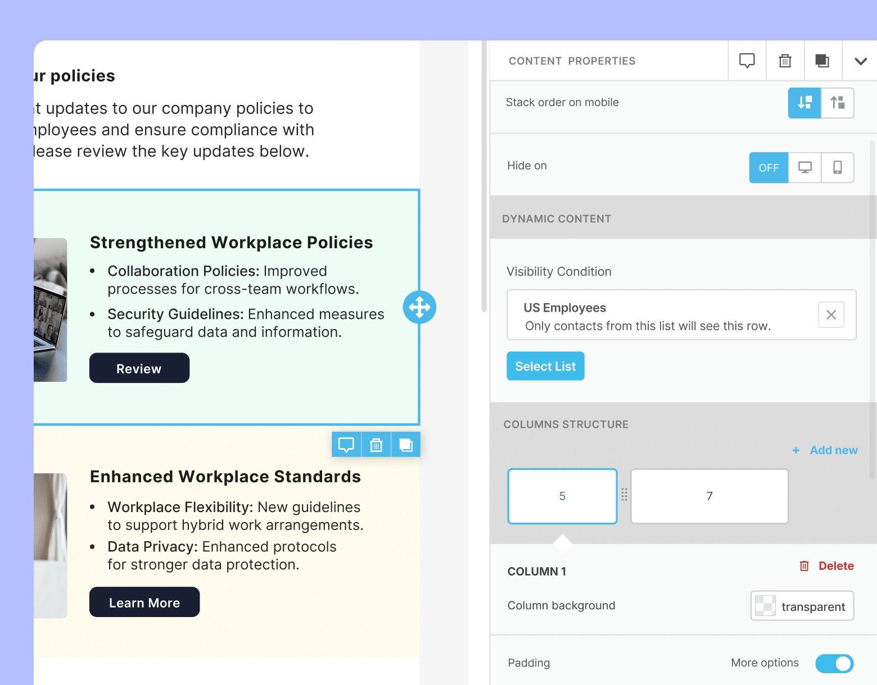Image resolution: width=877 pixels, height=685 pixels.
Task: Select the normal mobile stack order option
Action: [804, 103]
